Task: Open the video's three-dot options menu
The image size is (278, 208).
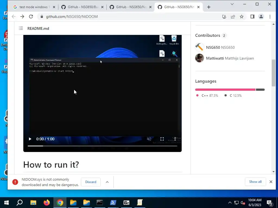Action: [x=175, y=139]
